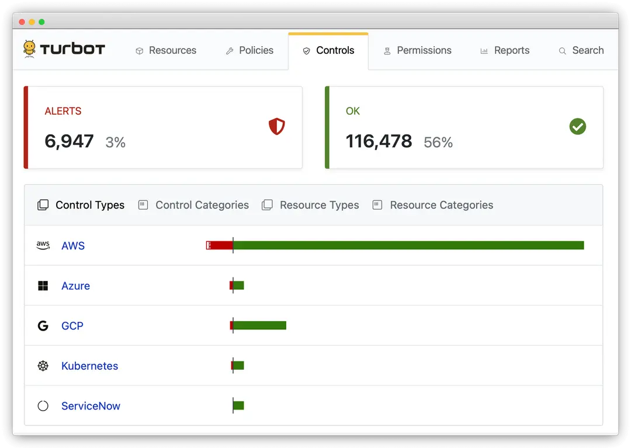Open the Search tab
Image resolution: width=631 pixels, height=448 pixels.
click(581, 51)
